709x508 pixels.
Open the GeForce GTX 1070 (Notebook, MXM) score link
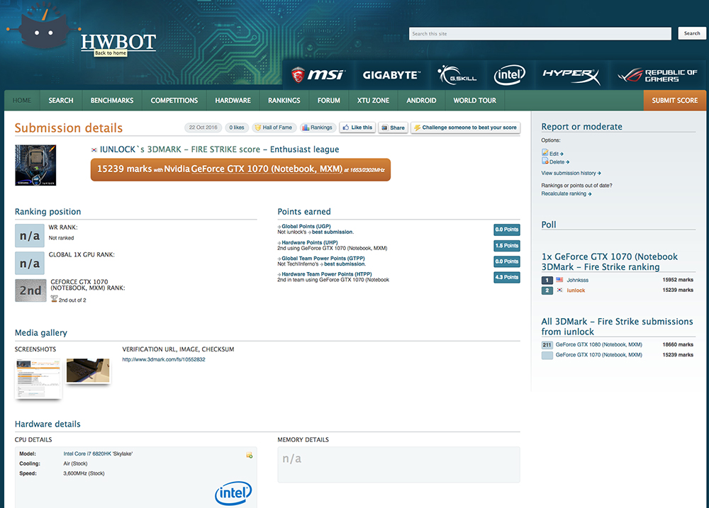(x=267, y=169)
